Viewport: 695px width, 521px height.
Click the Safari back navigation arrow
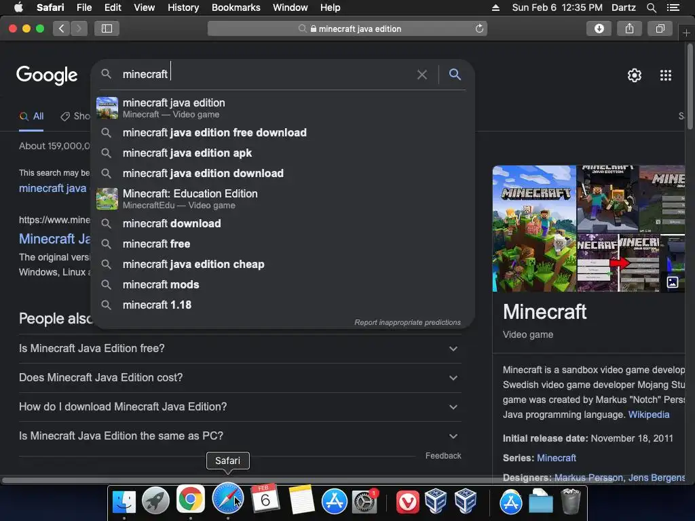(x=62, y=28)
